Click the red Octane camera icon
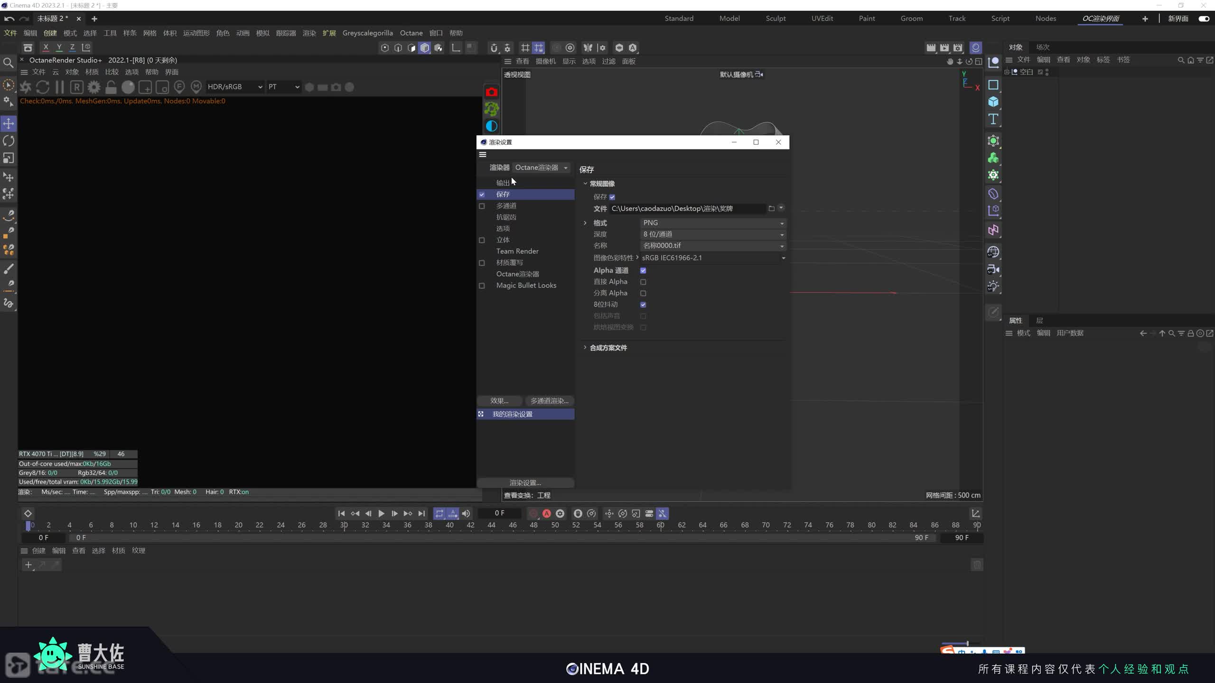 (491, 92)
